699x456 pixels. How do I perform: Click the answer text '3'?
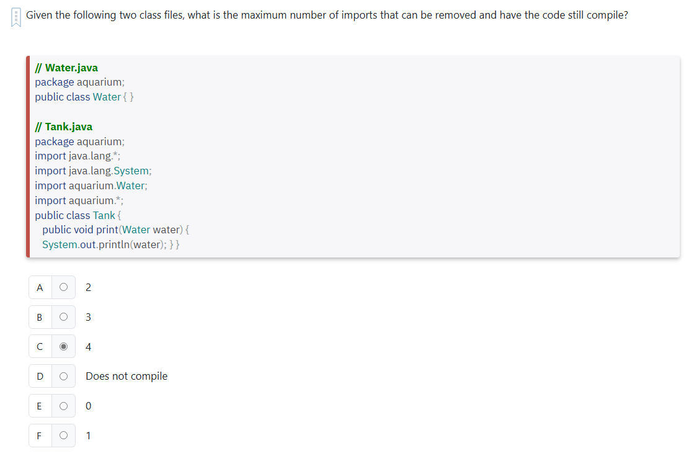(x=88, y=317)
